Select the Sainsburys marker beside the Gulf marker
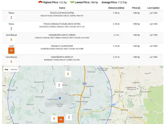 [54, 119]
